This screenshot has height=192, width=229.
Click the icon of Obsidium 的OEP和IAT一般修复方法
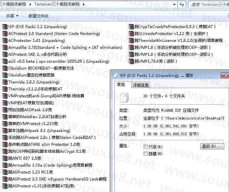point(5,68)
